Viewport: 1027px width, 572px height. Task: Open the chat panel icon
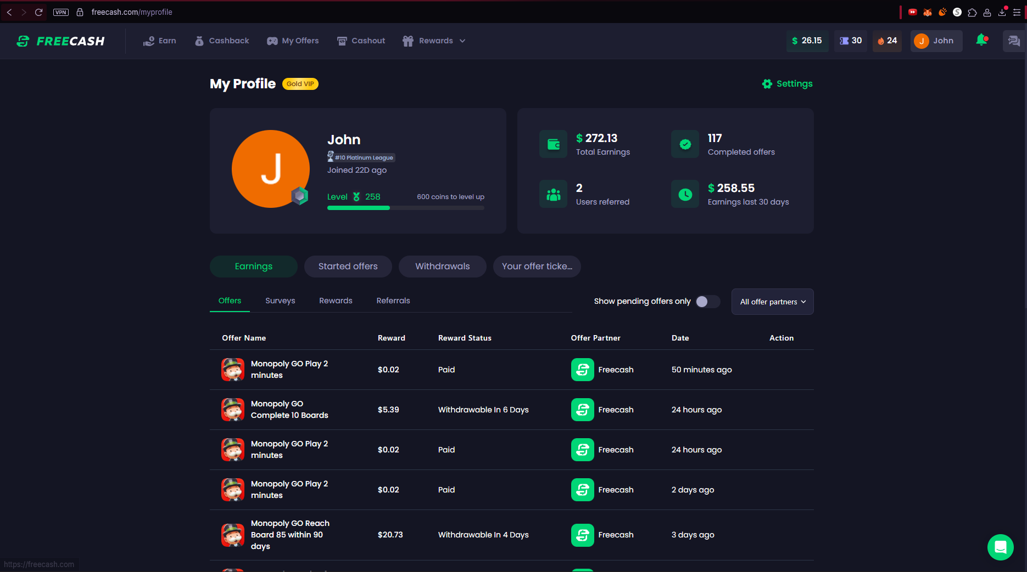pyautogui.click(x=1013, y=41)
